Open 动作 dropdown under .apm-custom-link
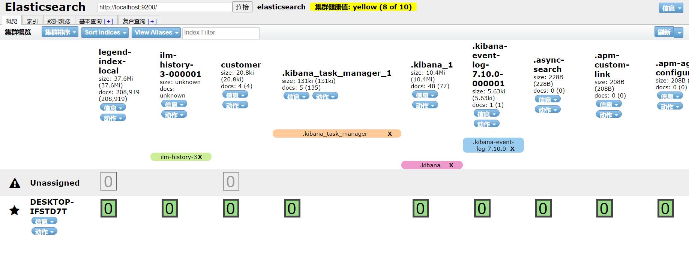This screenshot has width=689, height=258. [x=609, y=115]
